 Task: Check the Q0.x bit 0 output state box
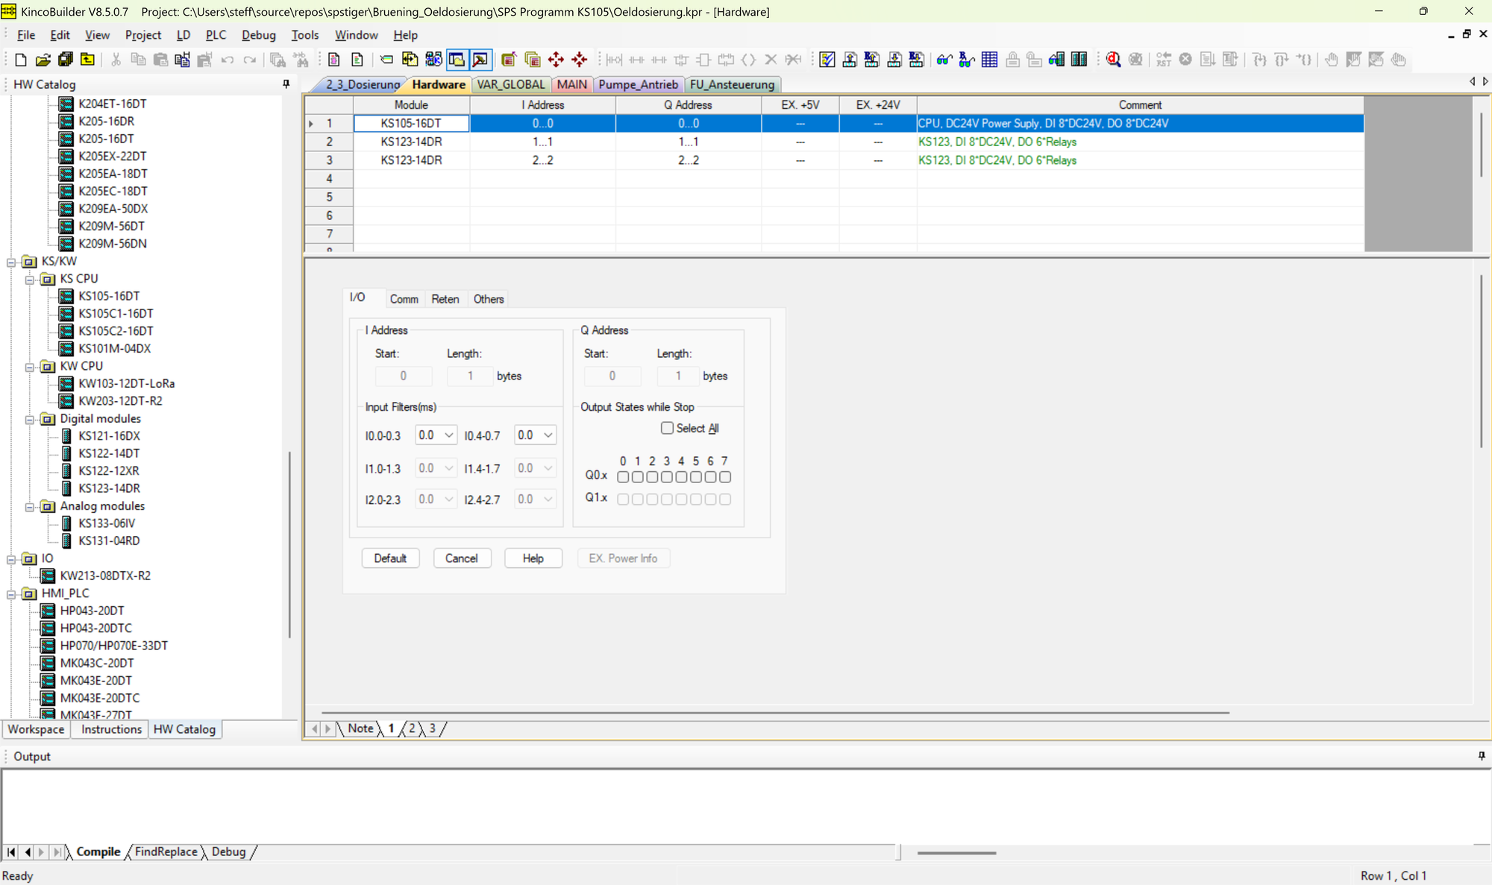[x=622, y=476]
